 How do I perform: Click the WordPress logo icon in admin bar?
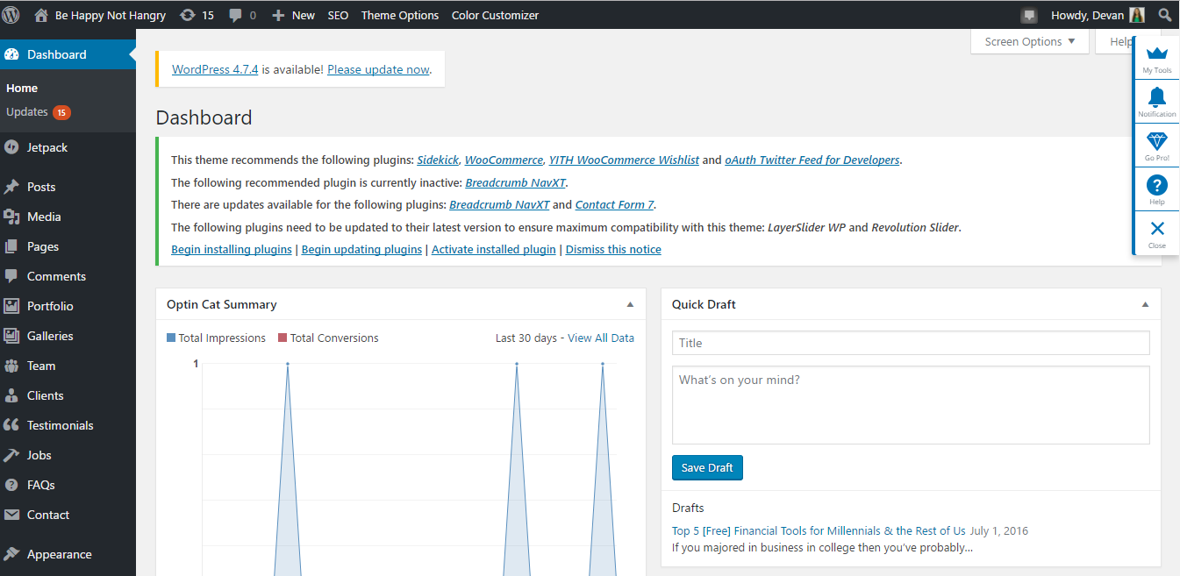[x=11, y=15]
